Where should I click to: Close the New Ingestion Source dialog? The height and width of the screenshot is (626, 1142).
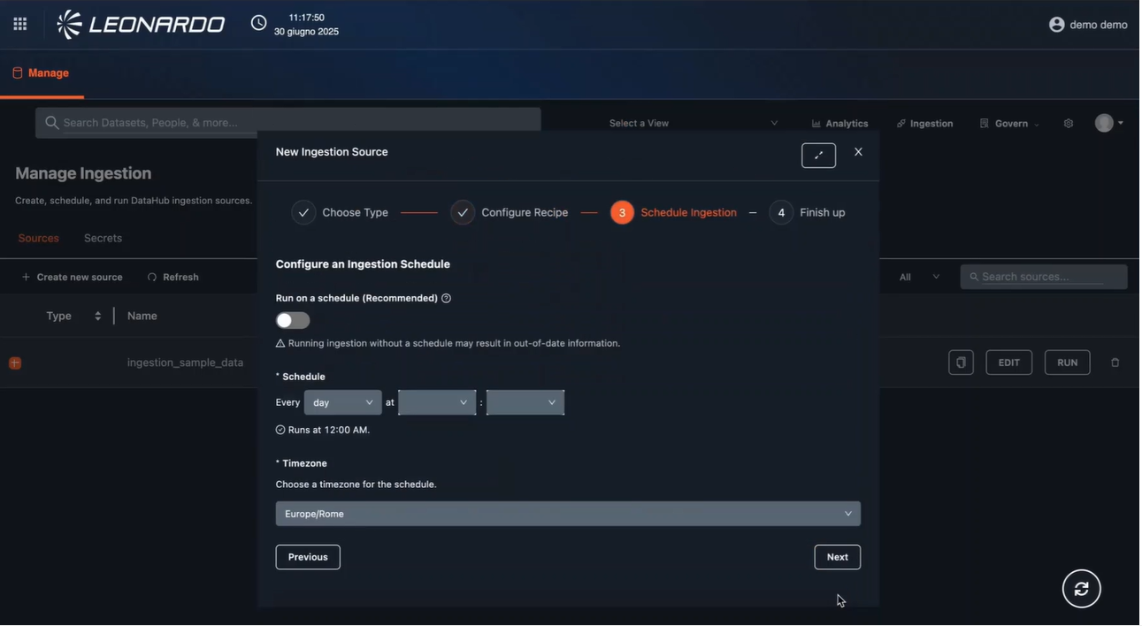tap(858, 152)
